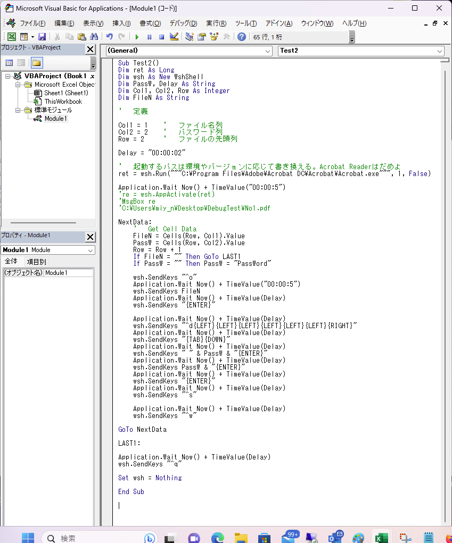Image resolution: width=452 pixels, height=543 pixels.
Task: Click the (オブジェクト名) Module1 value field
Action: pos(69,273)
